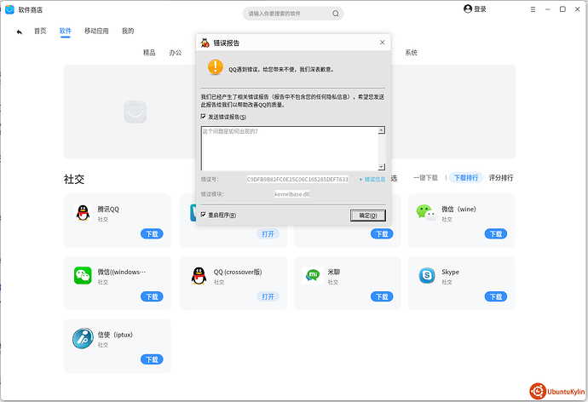Screen dimensions: 588x402
Task: Click the 腾讯QQ penguin icon
Action: click(x=83, y=213)
